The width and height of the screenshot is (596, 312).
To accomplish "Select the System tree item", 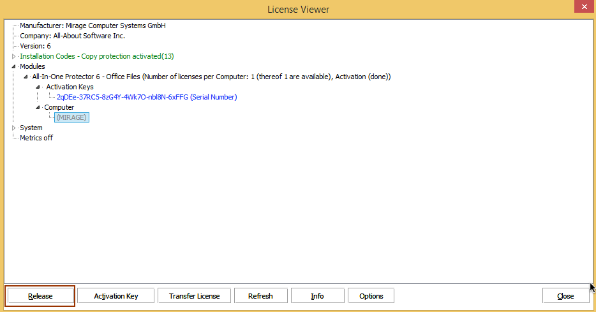I will (31, 128).
